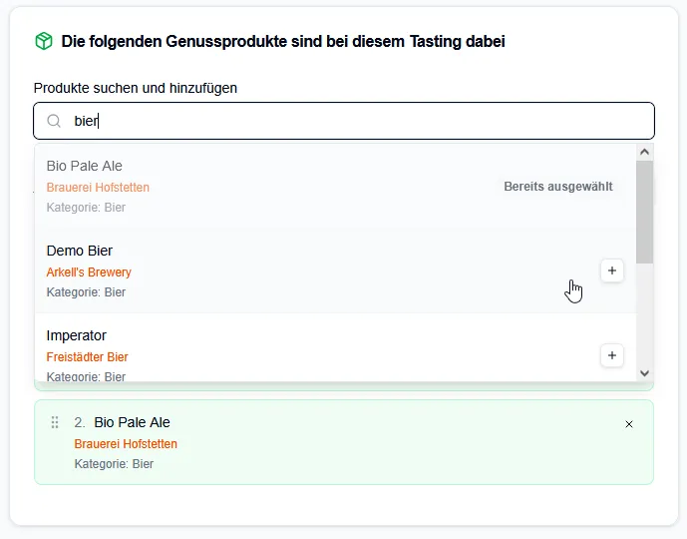
Task: Click Brauerei Hofstetten in the dropdown result
Action: click(98, 187)
